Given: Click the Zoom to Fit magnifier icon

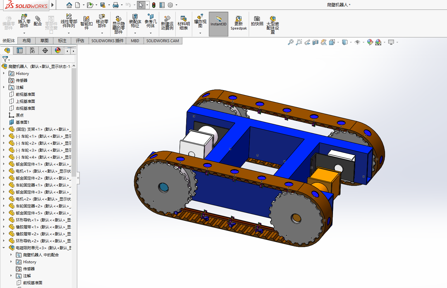Looking at the screenshot, I should (290, 42).
